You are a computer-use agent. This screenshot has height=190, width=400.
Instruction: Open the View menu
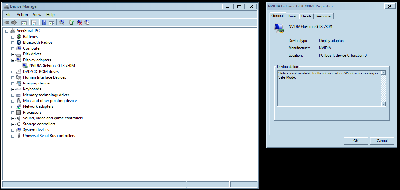(37, 15)
